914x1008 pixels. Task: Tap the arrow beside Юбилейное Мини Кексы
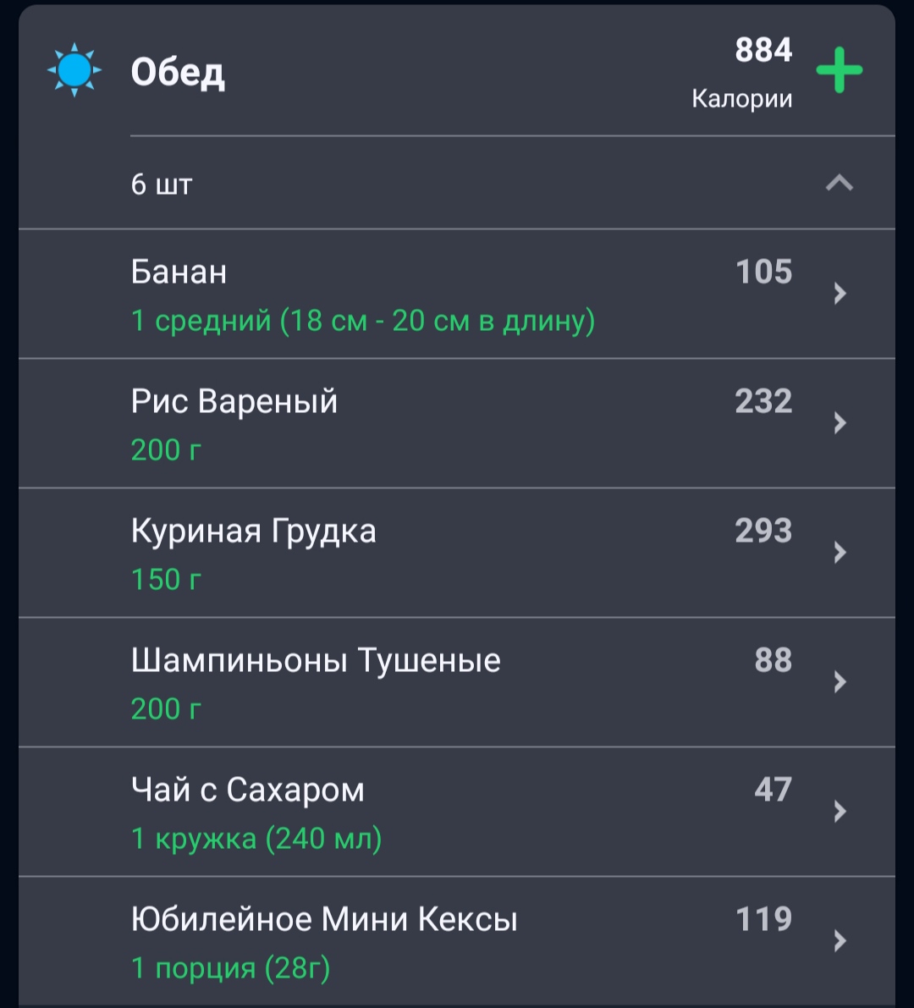click(840, 940)
